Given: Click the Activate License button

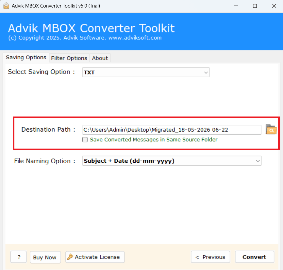Looking at the screenshot, I should (95, 257).
